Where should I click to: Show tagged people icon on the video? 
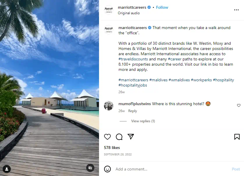[x=7, y=169]
